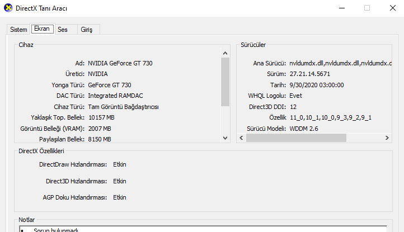Click the Paylaşılan Bellek value 8150 MB
404x232 pixels.
pos(100,139)
